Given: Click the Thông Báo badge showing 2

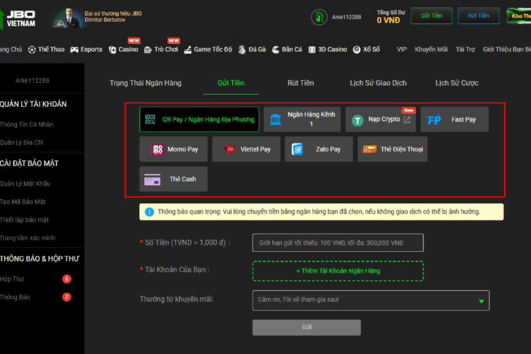Looking at the screenshot, I should click(67, 297).
